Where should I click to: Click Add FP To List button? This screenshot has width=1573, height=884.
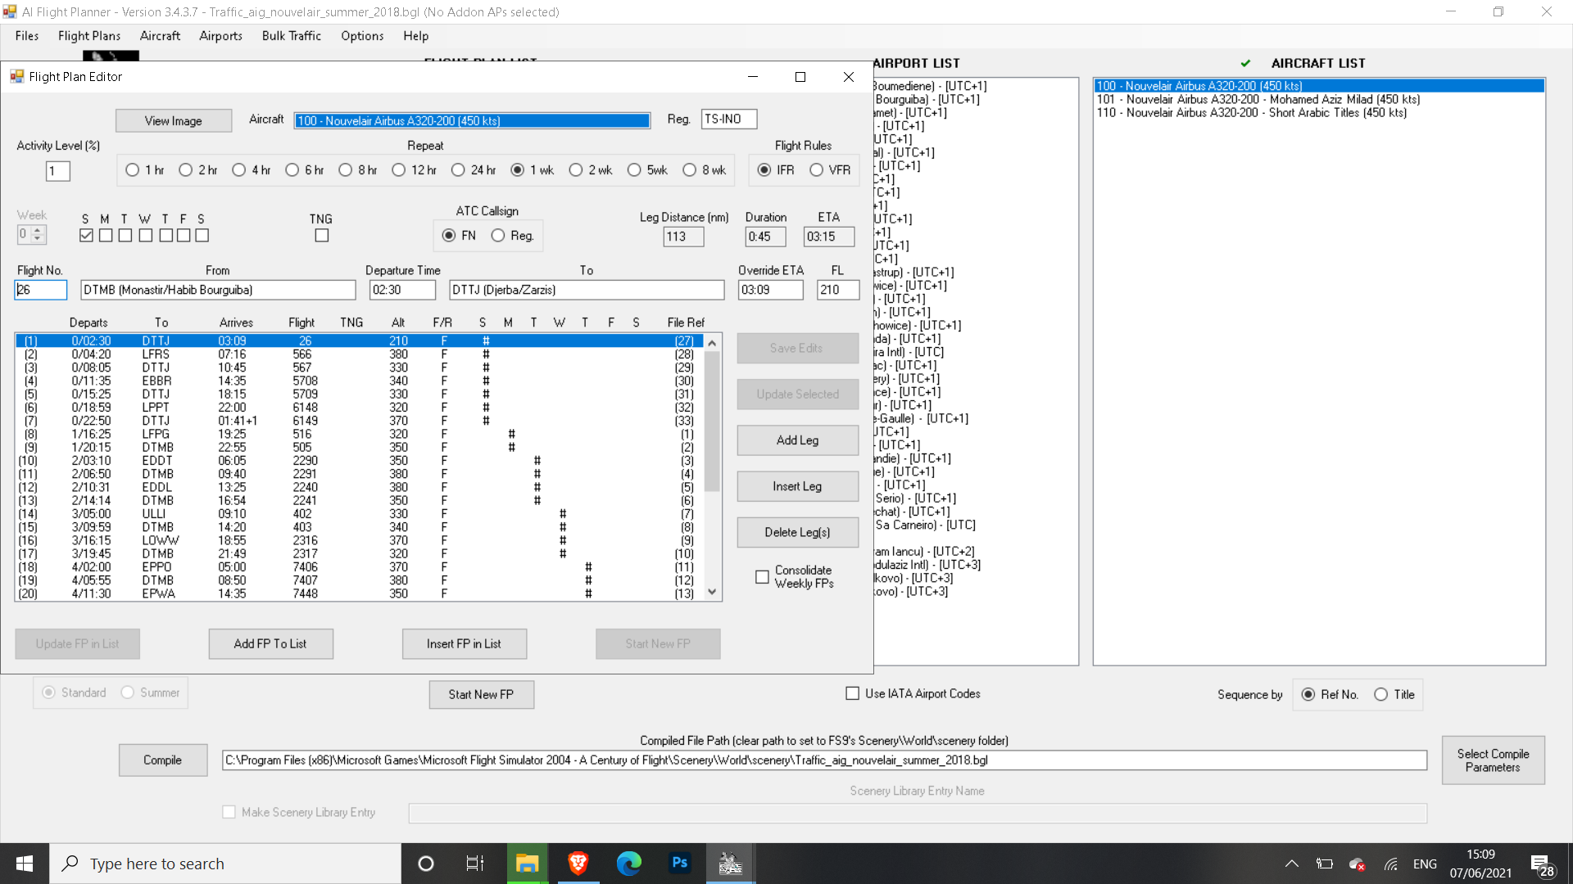[x=270, y=644]
